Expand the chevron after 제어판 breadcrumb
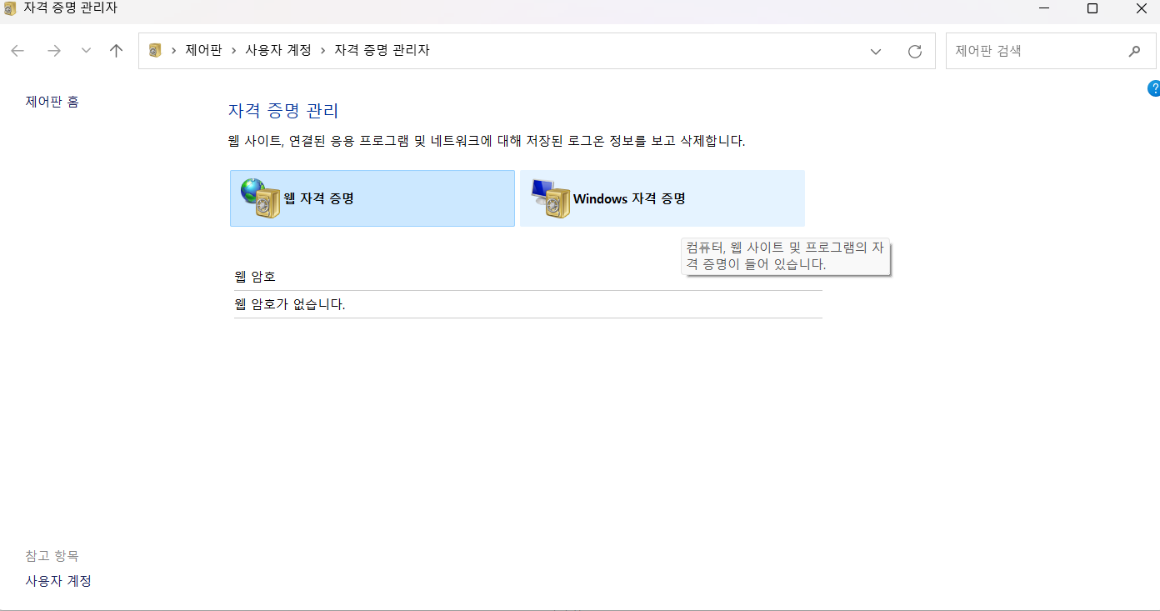Screen dimensions: 1160x611 [x=234, y=51]
